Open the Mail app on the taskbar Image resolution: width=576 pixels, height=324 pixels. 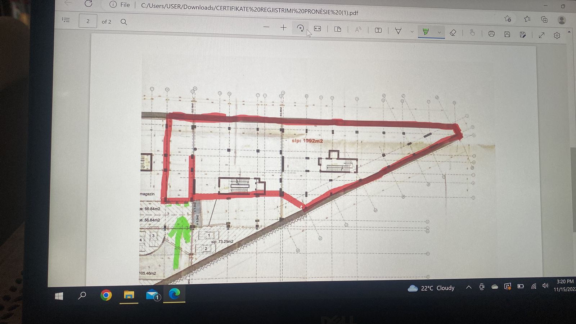[153, 295]
